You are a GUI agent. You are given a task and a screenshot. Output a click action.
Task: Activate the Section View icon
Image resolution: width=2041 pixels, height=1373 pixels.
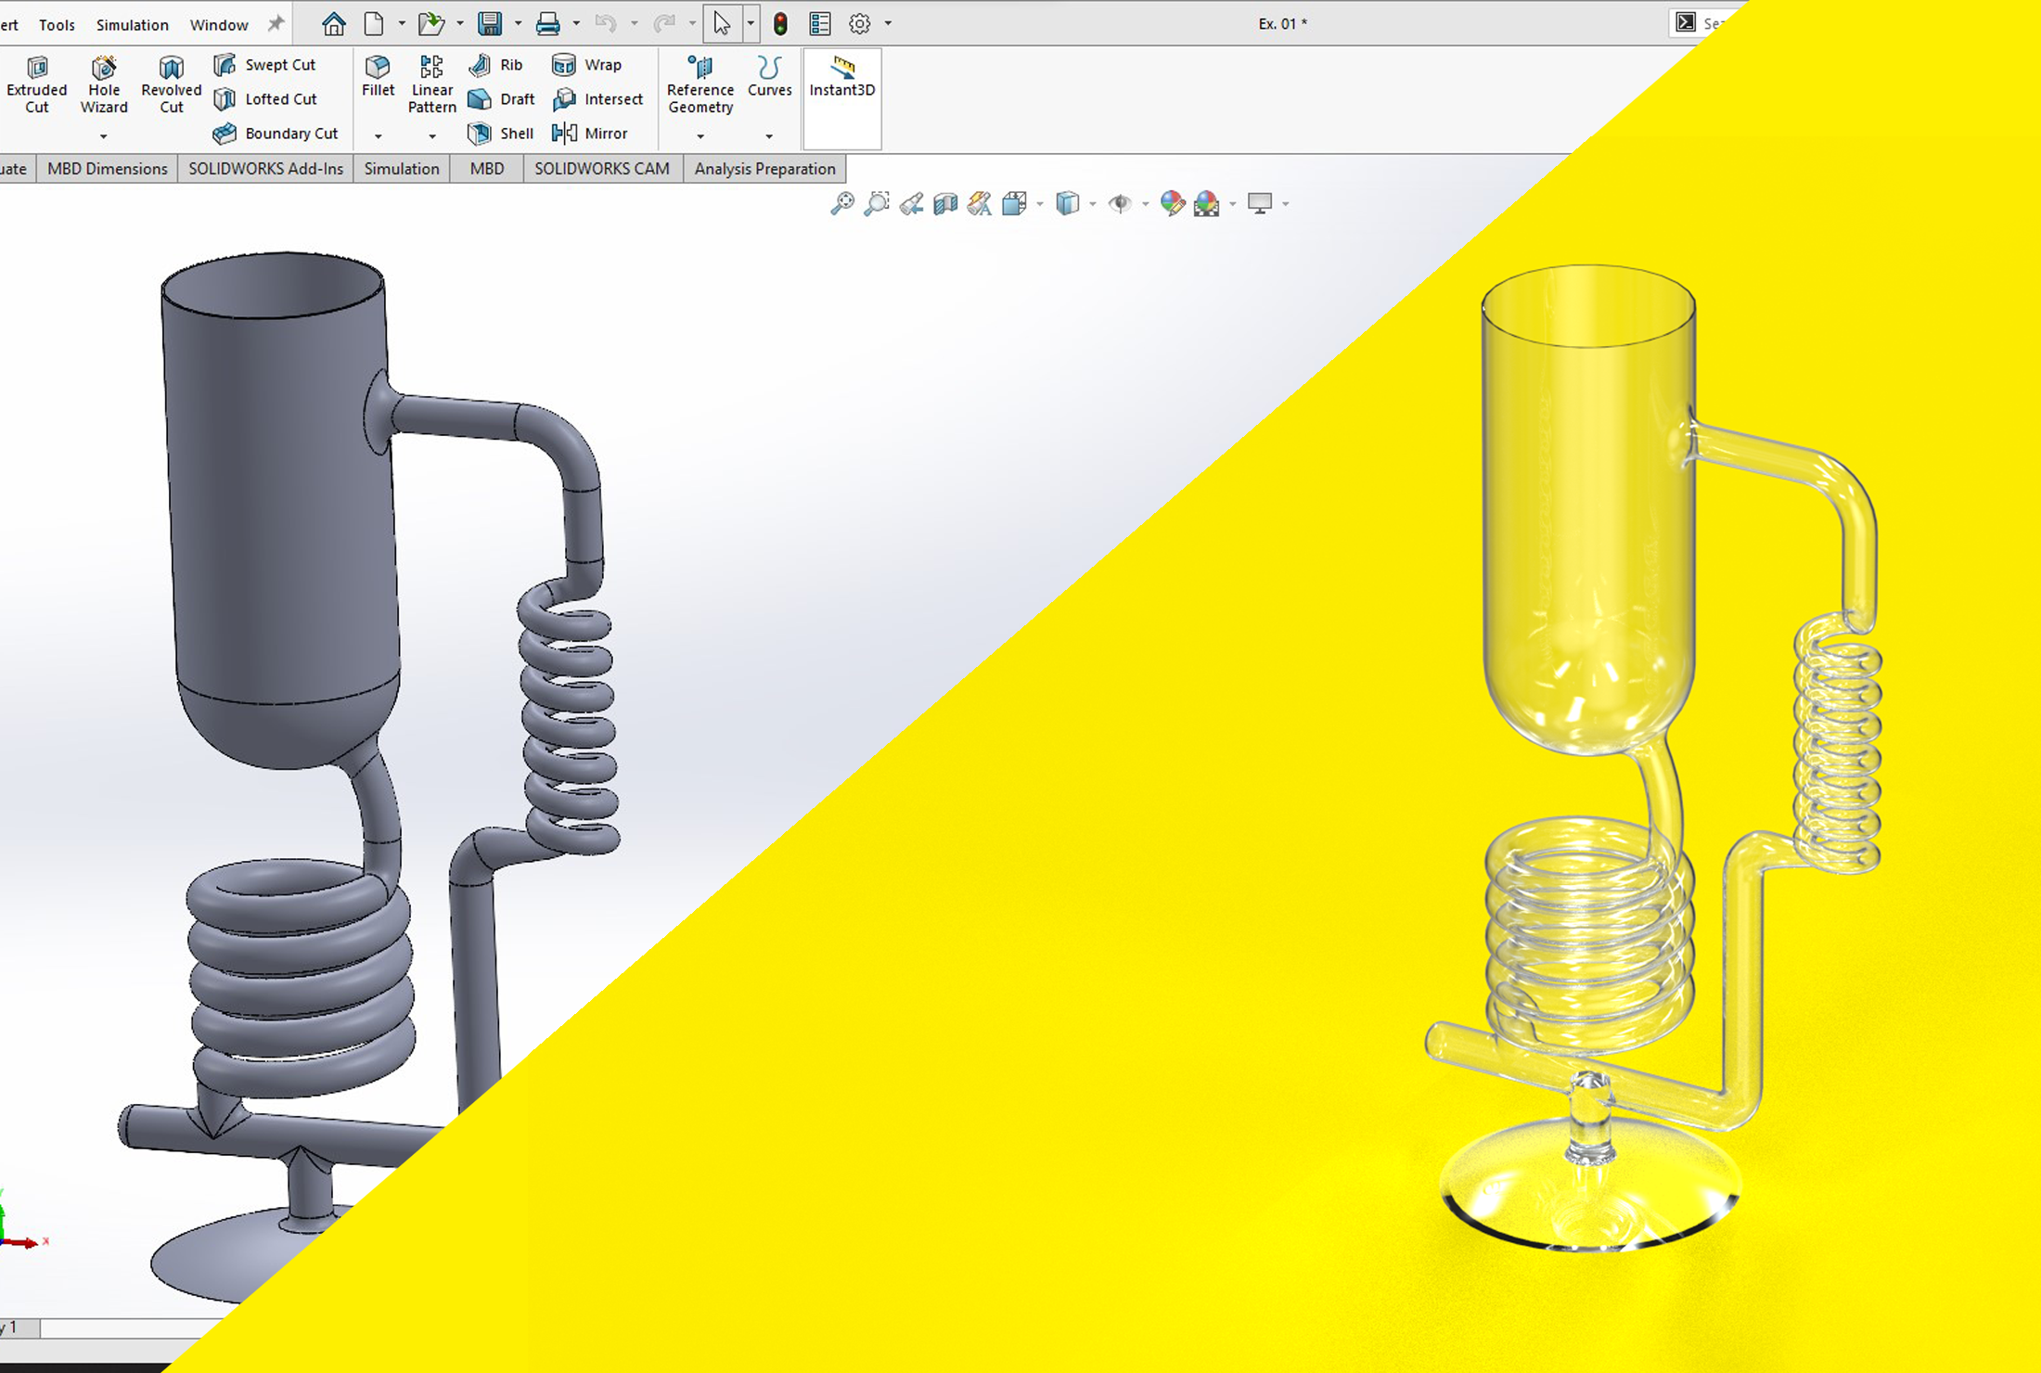pos(944,203)
